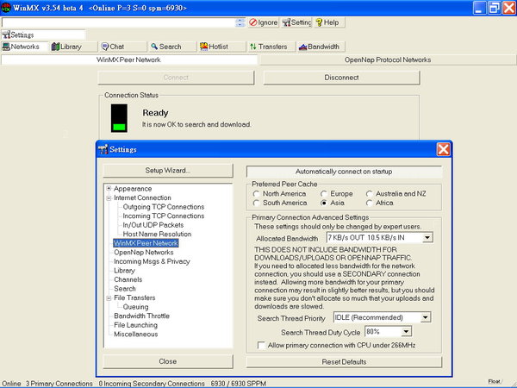517x388 pixels.
Task: Click the Bandwidth graph icon
Action: tap(302, 47)
